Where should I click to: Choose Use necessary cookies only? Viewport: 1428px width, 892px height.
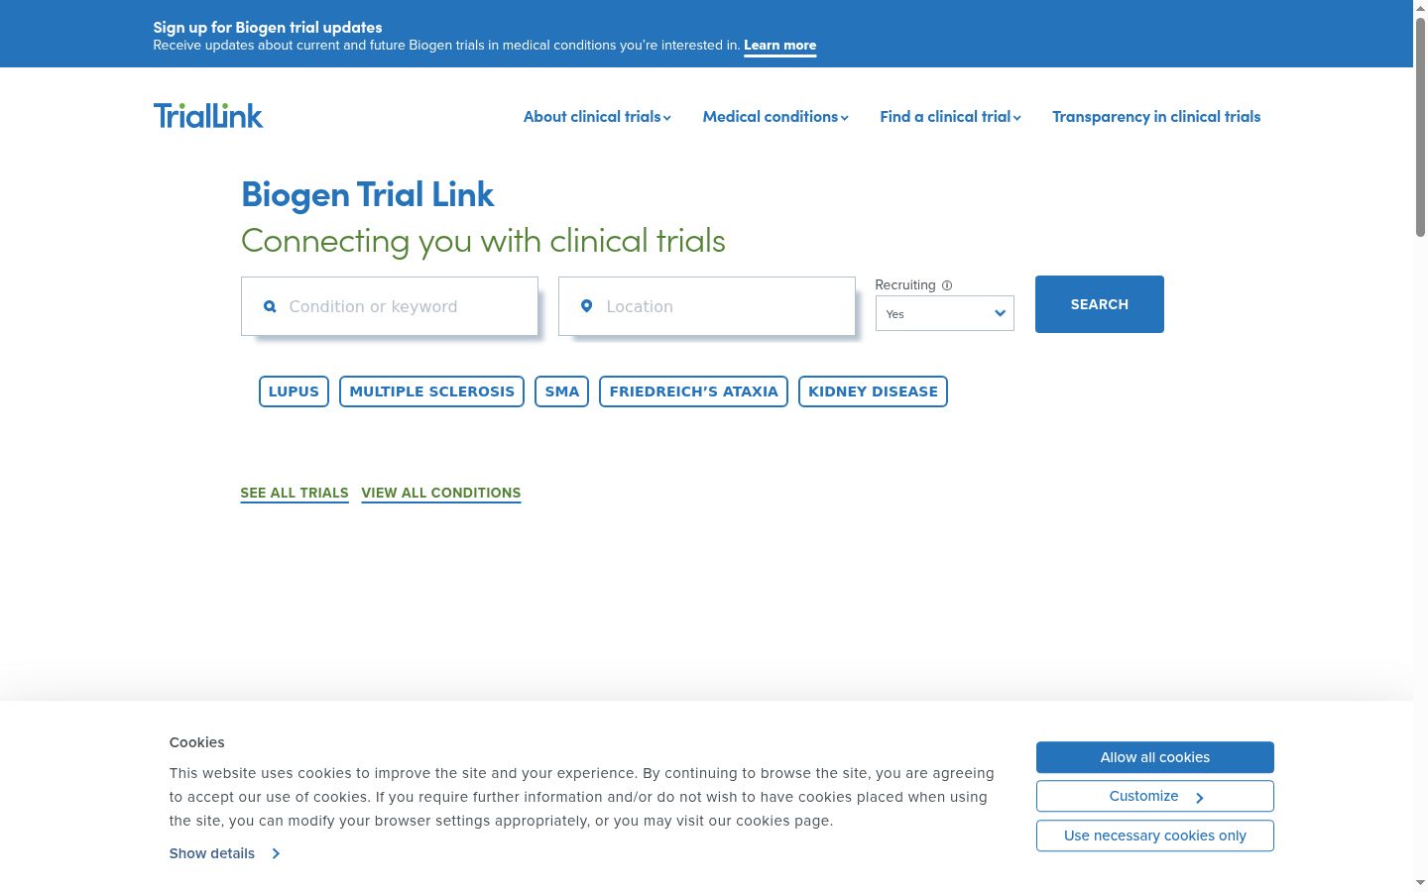[1155, 836]
